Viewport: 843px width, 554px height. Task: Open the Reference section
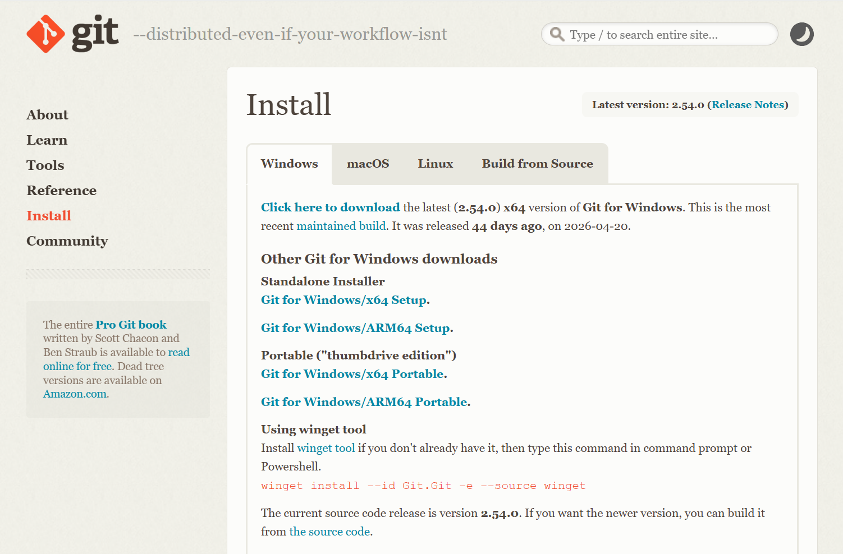tap(62, 191)
